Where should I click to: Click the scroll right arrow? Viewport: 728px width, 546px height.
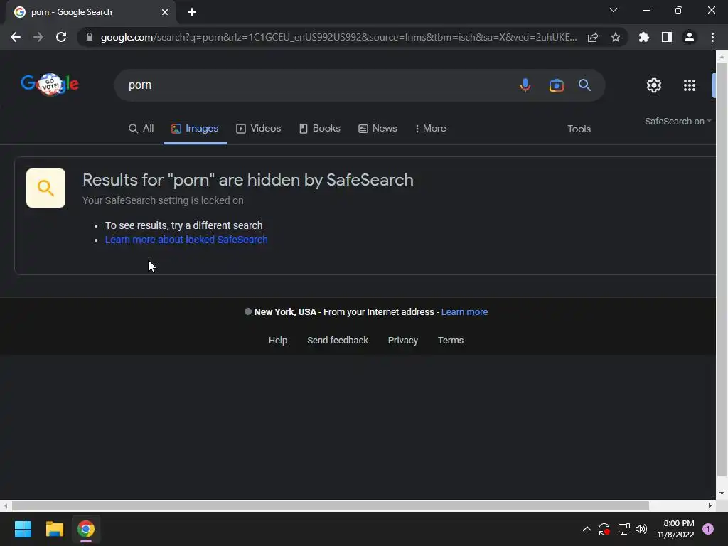click(710, 505)
